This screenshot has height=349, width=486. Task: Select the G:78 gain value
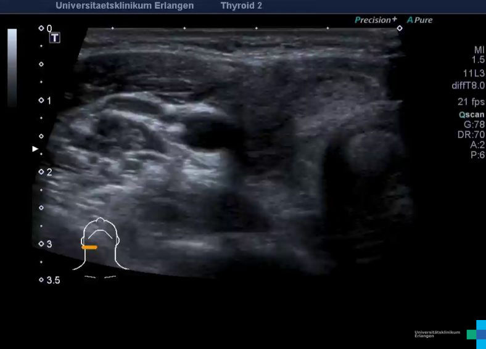point(474,125)
